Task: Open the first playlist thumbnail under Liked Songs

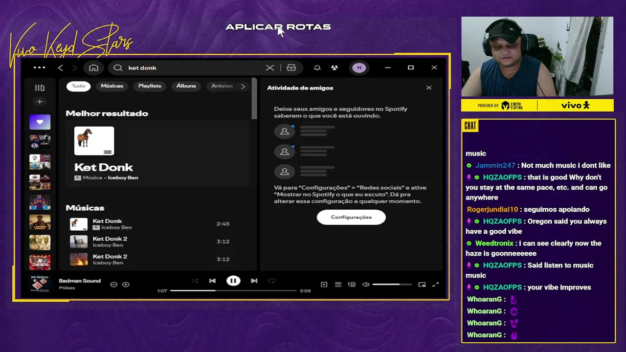Action: click(40, 142)
